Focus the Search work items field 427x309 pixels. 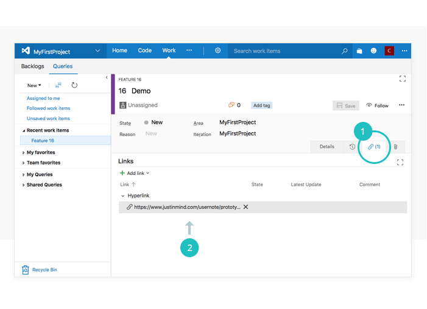point(284,51)
